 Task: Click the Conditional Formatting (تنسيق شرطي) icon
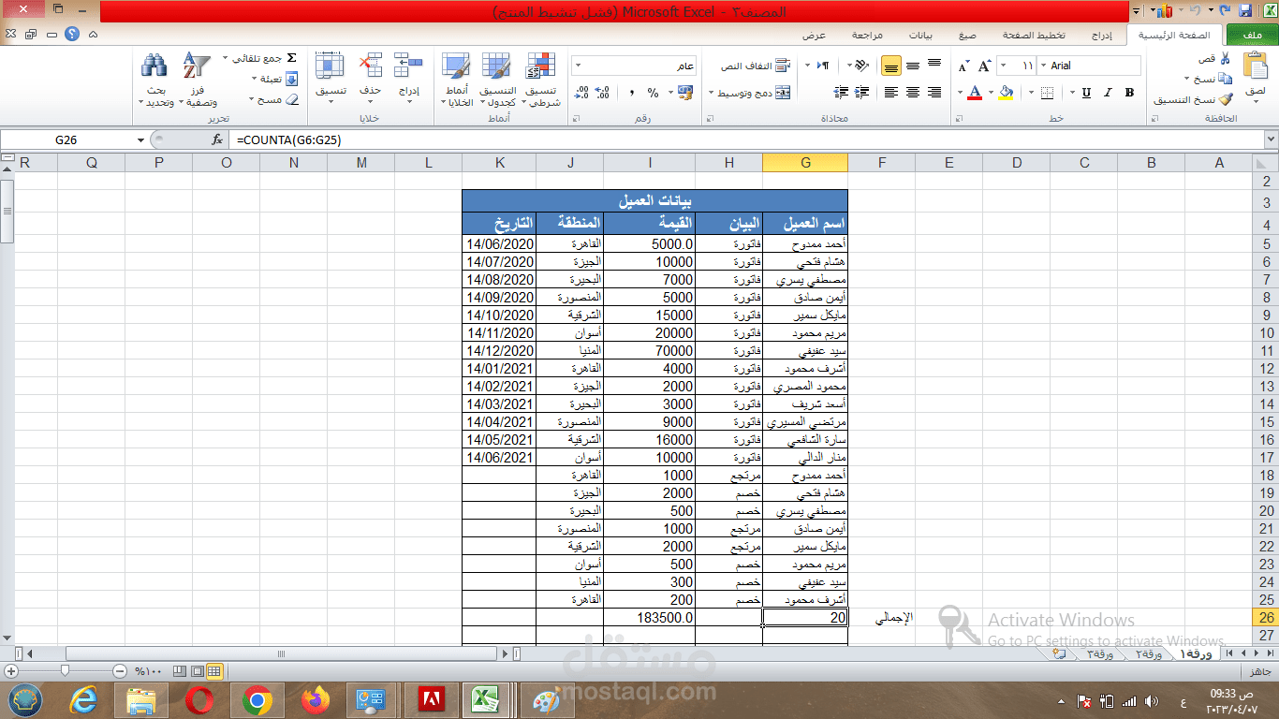(541, 66)
